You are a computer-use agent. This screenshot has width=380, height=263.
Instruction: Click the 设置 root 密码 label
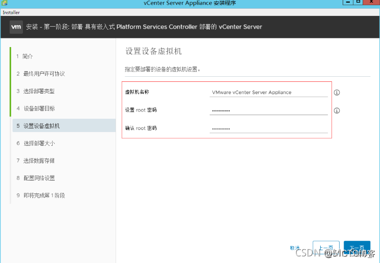141,110
